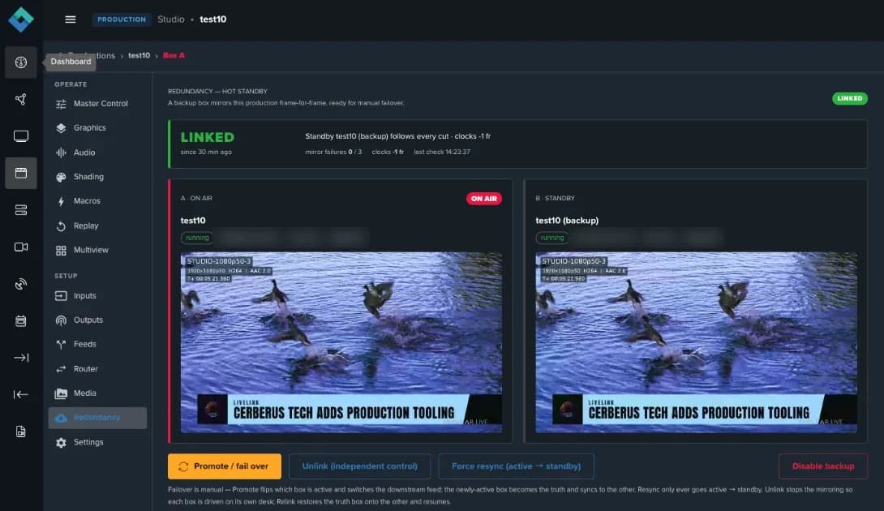Click "mirror failures 0 / 3" text
884x511 pixels.
pos(333,152)
